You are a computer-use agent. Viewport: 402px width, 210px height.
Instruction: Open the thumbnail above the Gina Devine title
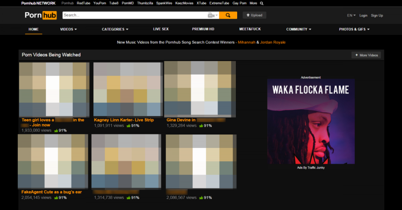(200, 89)
